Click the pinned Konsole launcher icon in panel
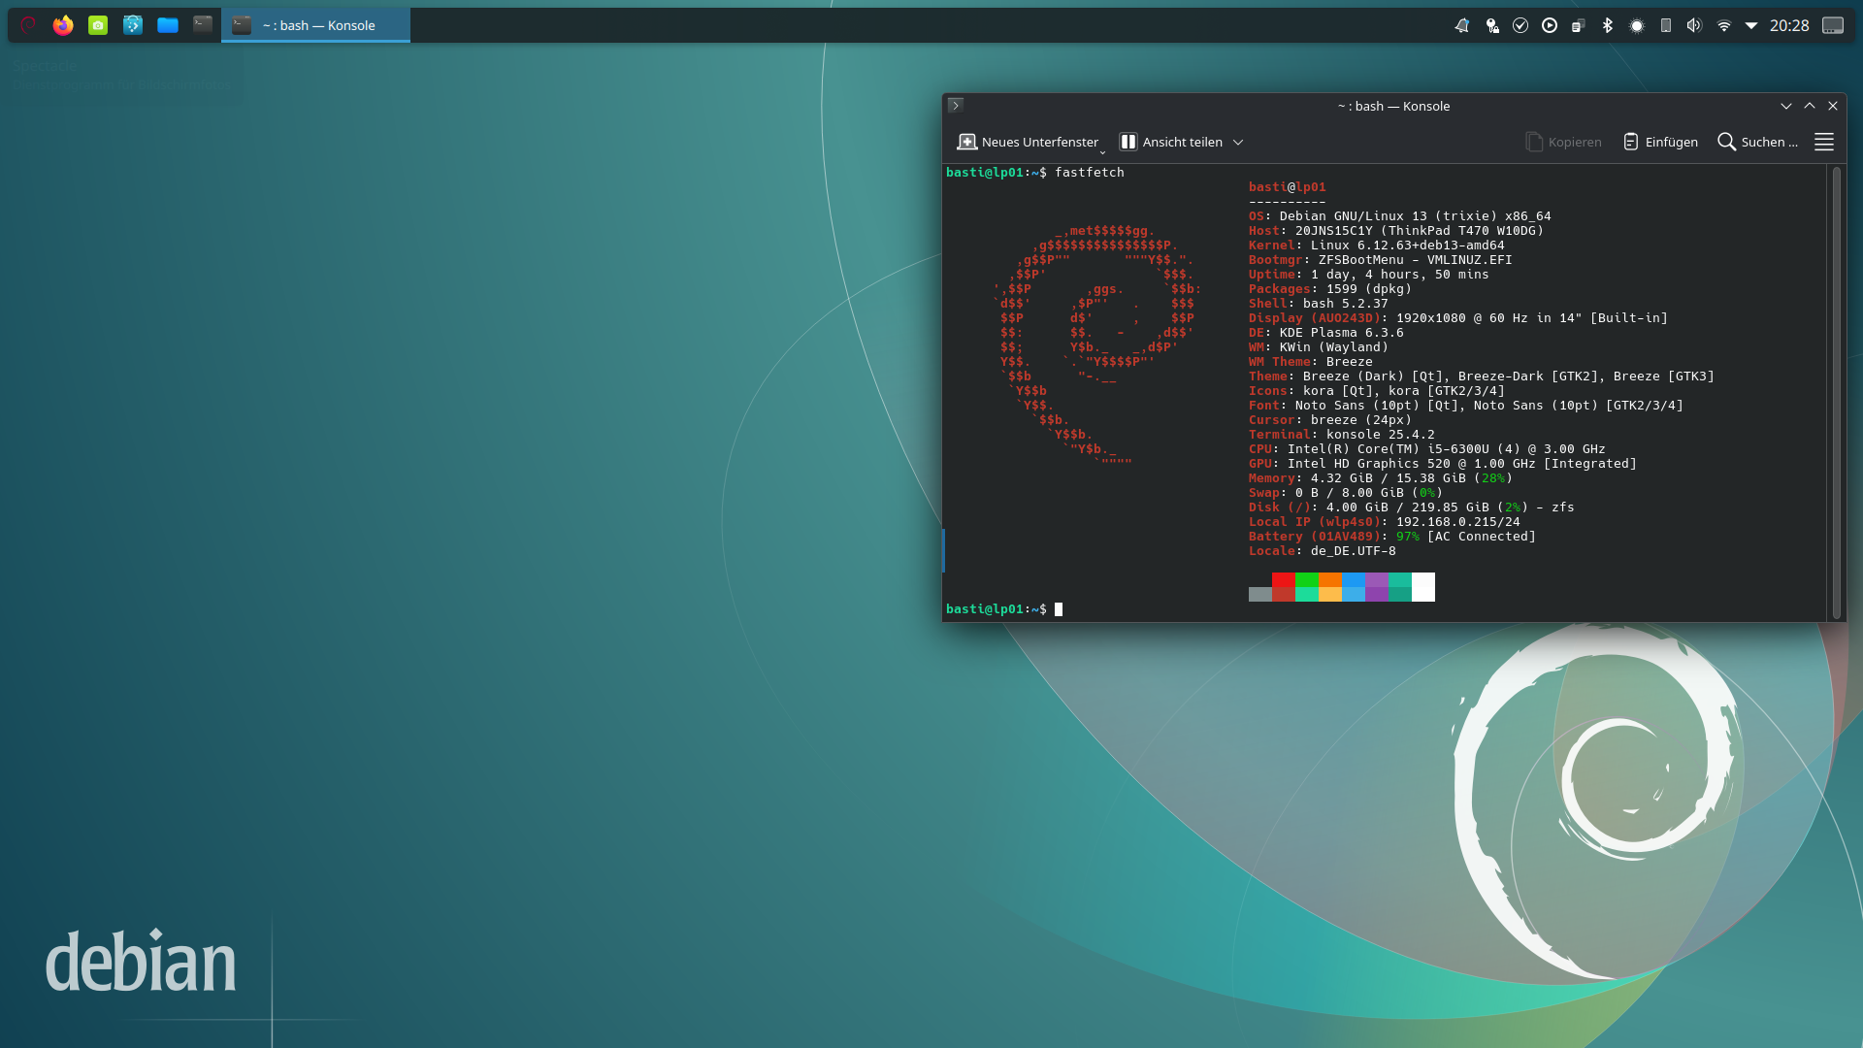Viewport: 1863px width, 1048px height. click(203, 25)
